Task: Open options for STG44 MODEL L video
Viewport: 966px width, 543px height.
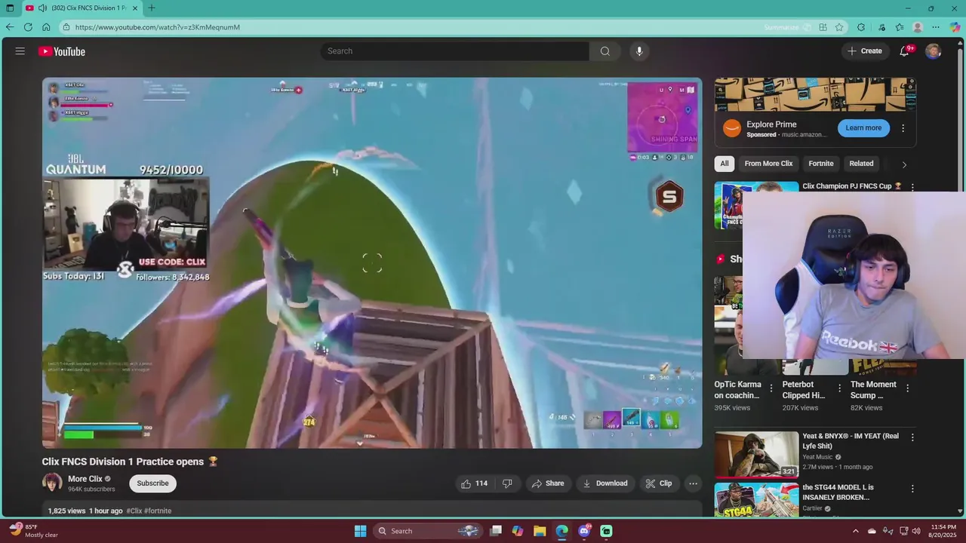Action: 912,489
